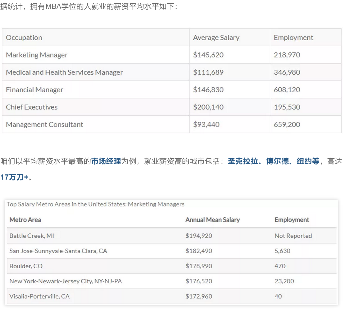Click San Jose-Sunnyvale-Santa Clara, CA entry
346x309 pixels.
(58, 251)
